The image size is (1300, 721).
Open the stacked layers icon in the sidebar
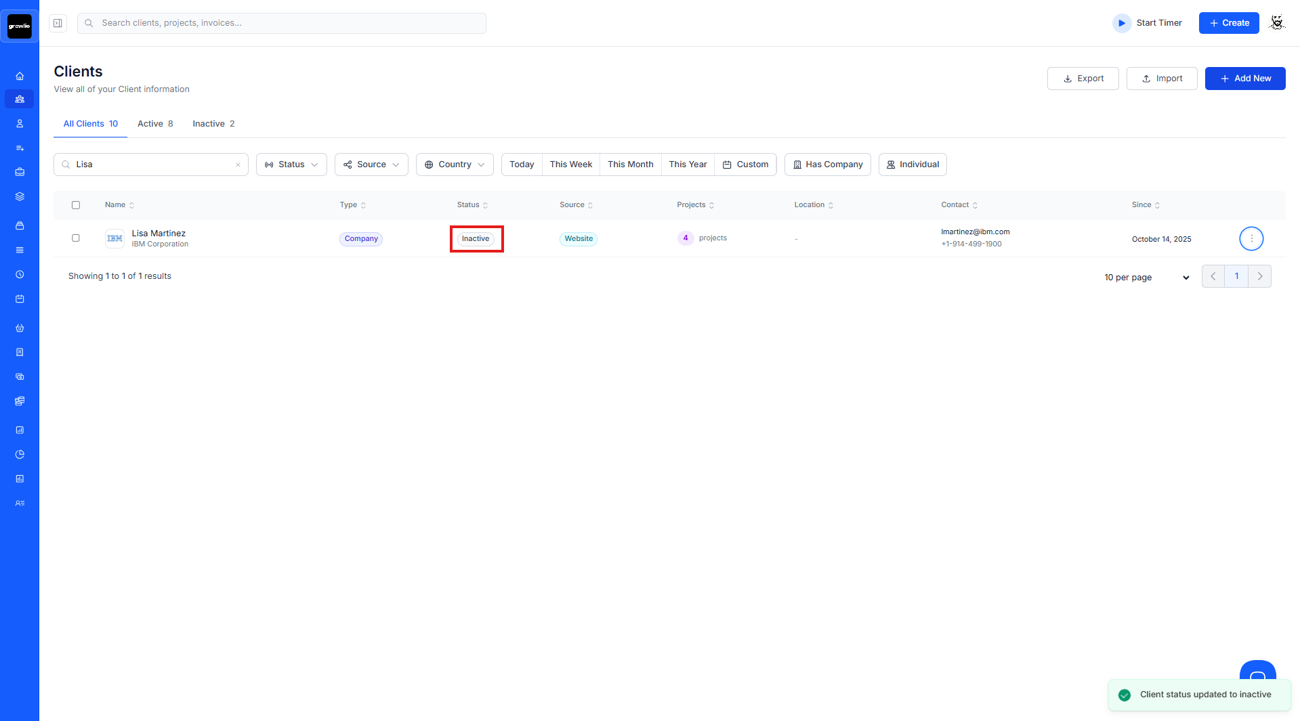click(20, 196)
